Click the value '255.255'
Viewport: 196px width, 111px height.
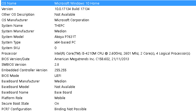[x=60, y=70]
